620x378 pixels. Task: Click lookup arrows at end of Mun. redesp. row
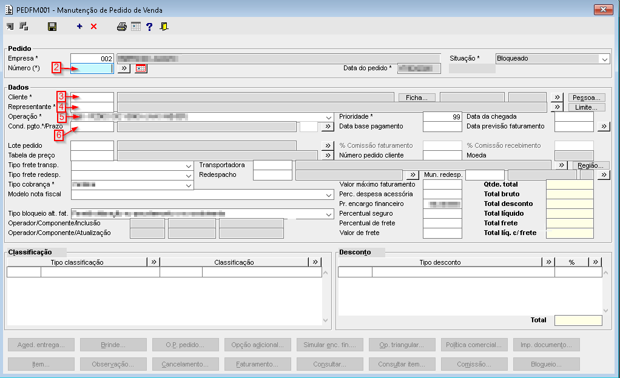click(604, 174)
